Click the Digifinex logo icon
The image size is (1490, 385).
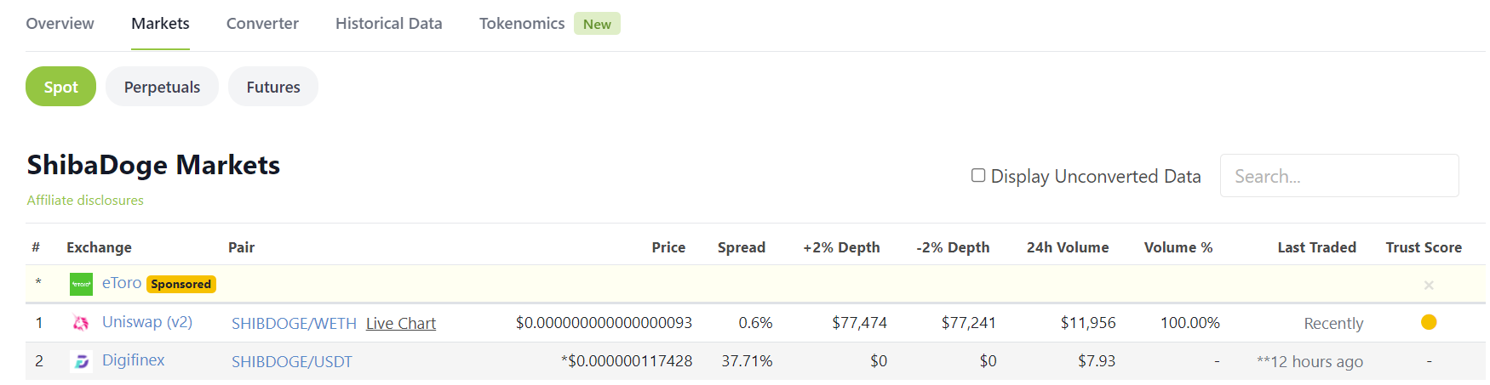[x=81, y=361]
